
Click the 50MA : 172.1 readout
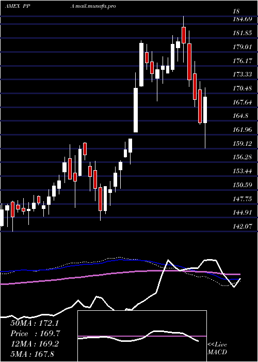(34, 323)
